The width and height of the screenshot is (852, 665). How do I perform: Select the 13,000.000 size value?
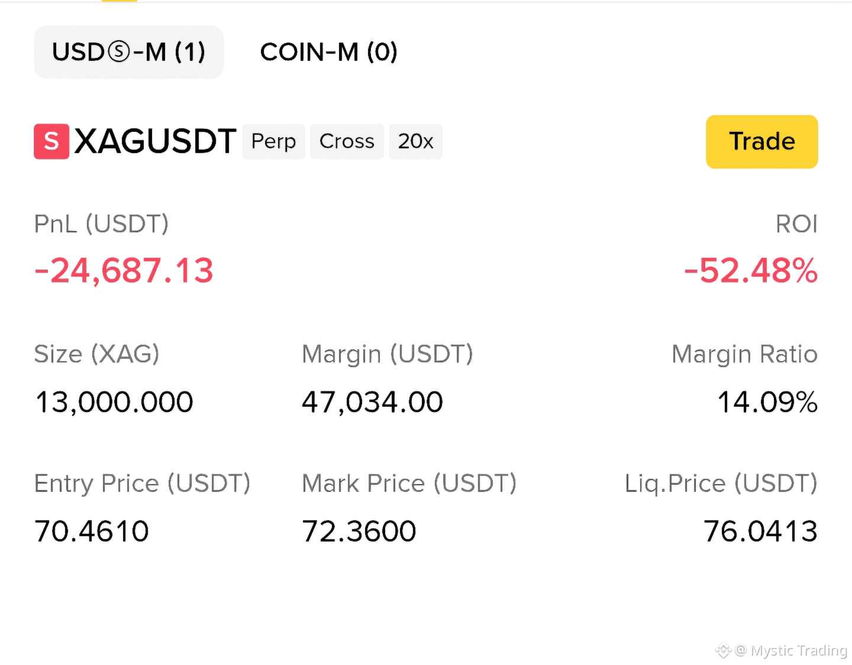click(114, 402)
